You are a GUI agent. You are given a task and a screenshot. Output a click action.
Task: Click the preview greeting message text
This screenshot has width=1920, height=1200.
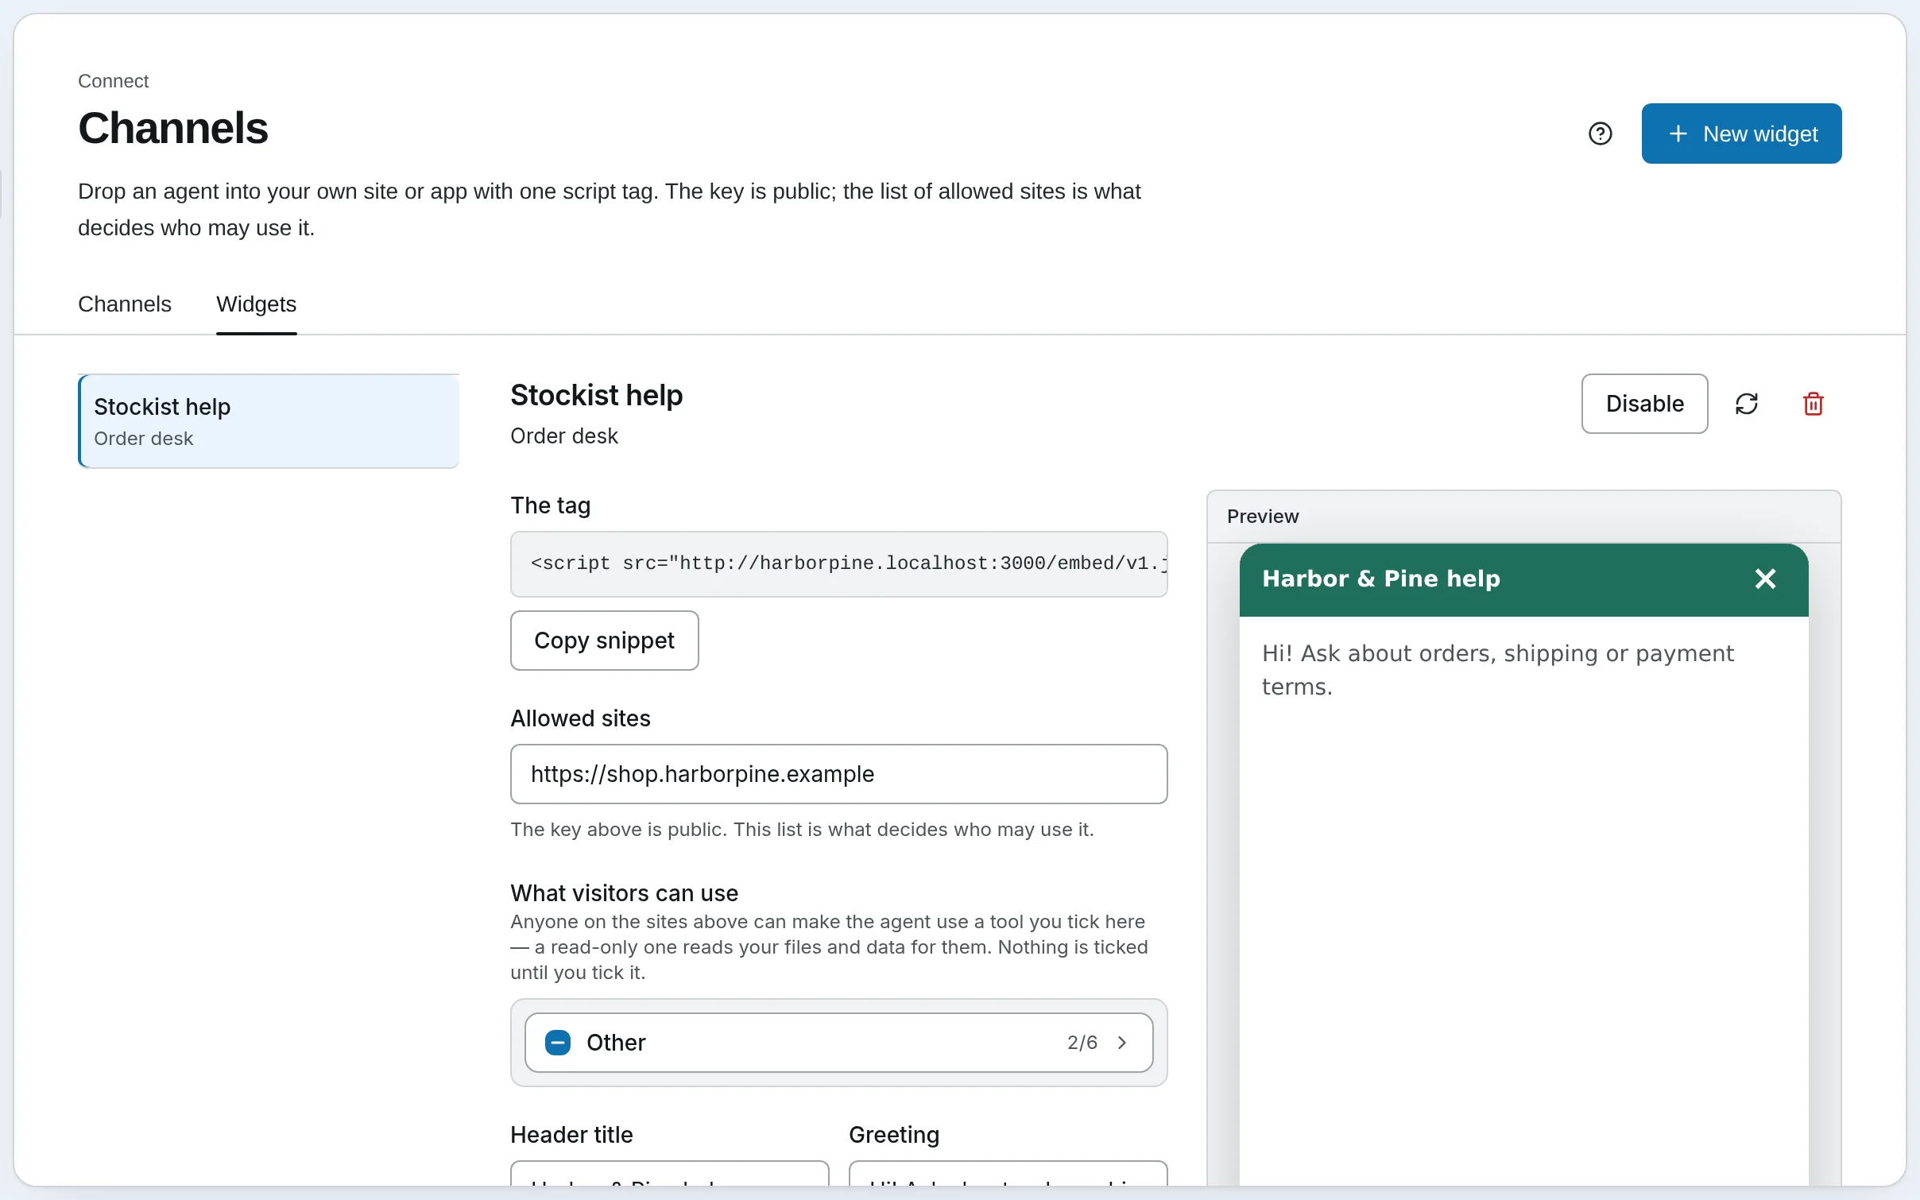(x=1497, y=670)
